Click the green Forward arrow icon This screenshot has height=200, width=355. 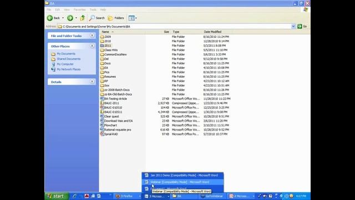pyautogui.click(x=70, y=18)
